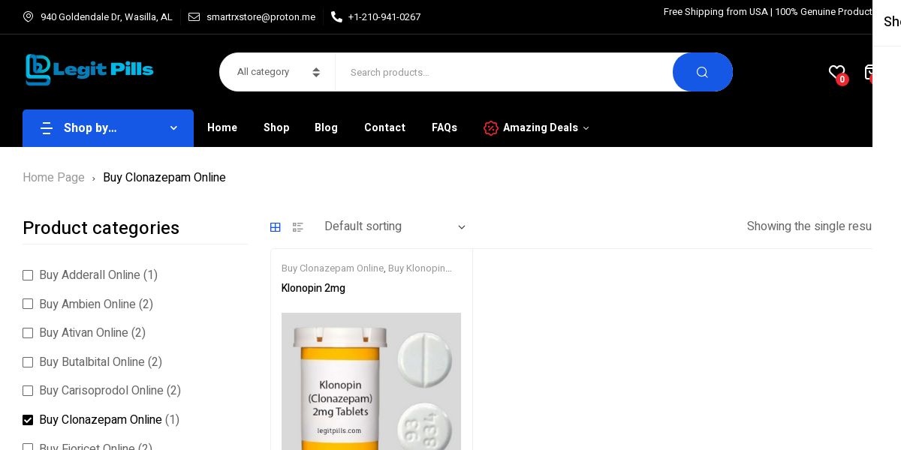Open the Shop menu item
The height and width of the screenshot is (450, 901).
pos(276,127)
